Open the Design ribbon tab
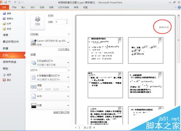Screen dimensions: 181x131 (33, 8)
